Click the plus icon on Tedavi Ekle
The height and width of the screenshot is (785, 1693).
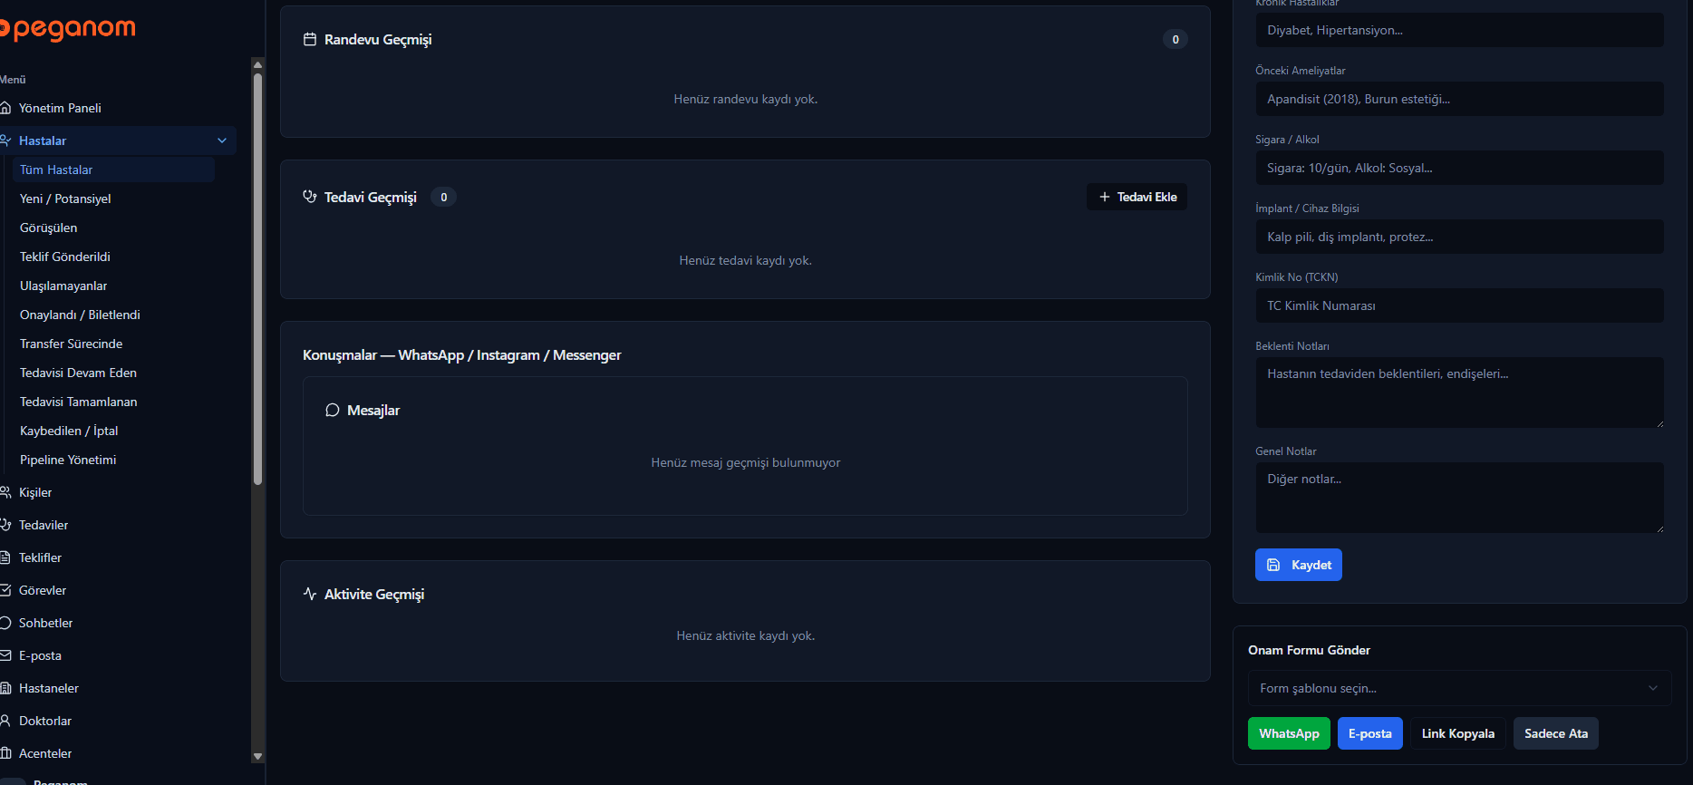pos(1105,197)
